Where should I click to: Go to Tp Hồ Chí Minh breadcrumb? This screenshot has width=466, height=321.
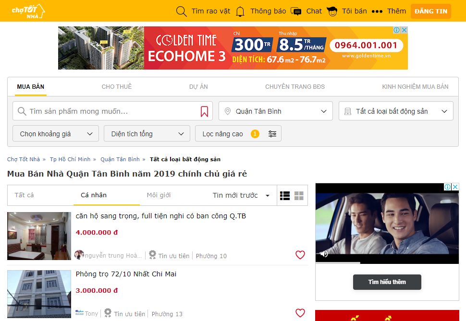70,159
